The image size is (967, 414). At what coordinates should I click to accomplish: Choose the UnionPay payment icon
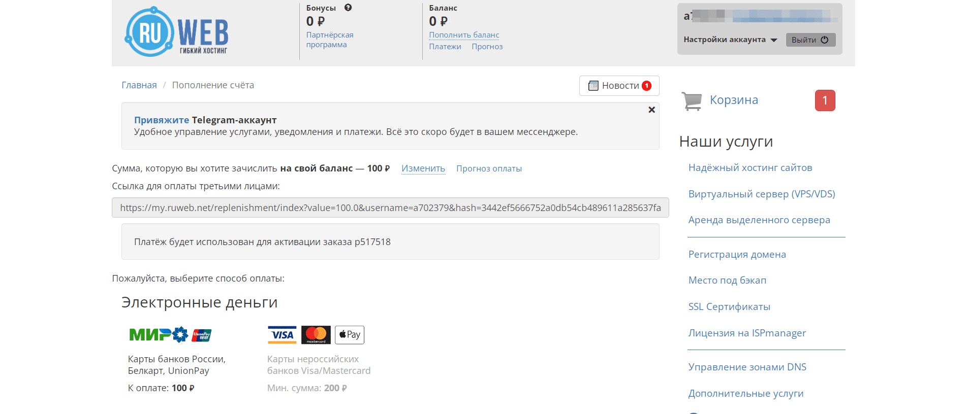(202, 335)
